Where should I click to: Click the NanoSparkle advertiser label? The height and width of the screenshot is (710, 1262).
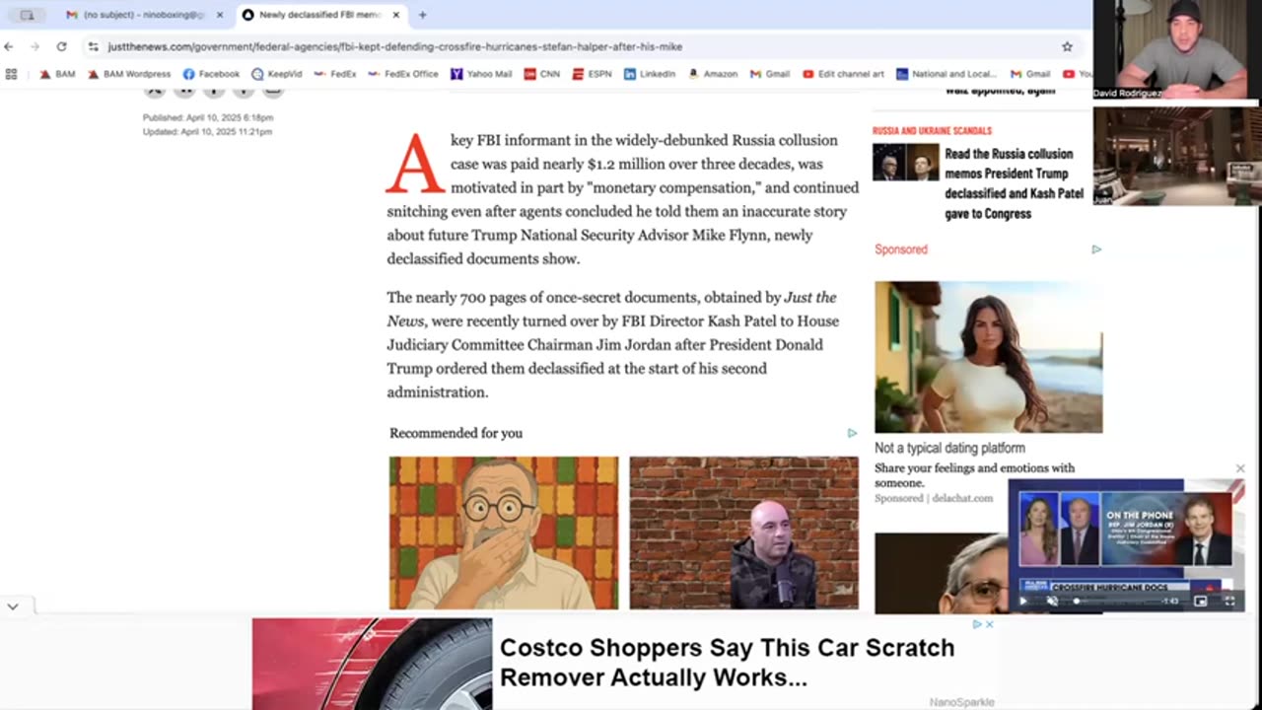[961, 702]
